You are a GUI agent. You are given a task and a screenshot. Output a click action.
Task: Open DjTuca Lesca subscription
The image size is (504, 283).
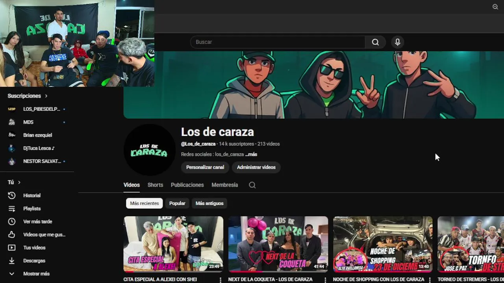(38, 148)
